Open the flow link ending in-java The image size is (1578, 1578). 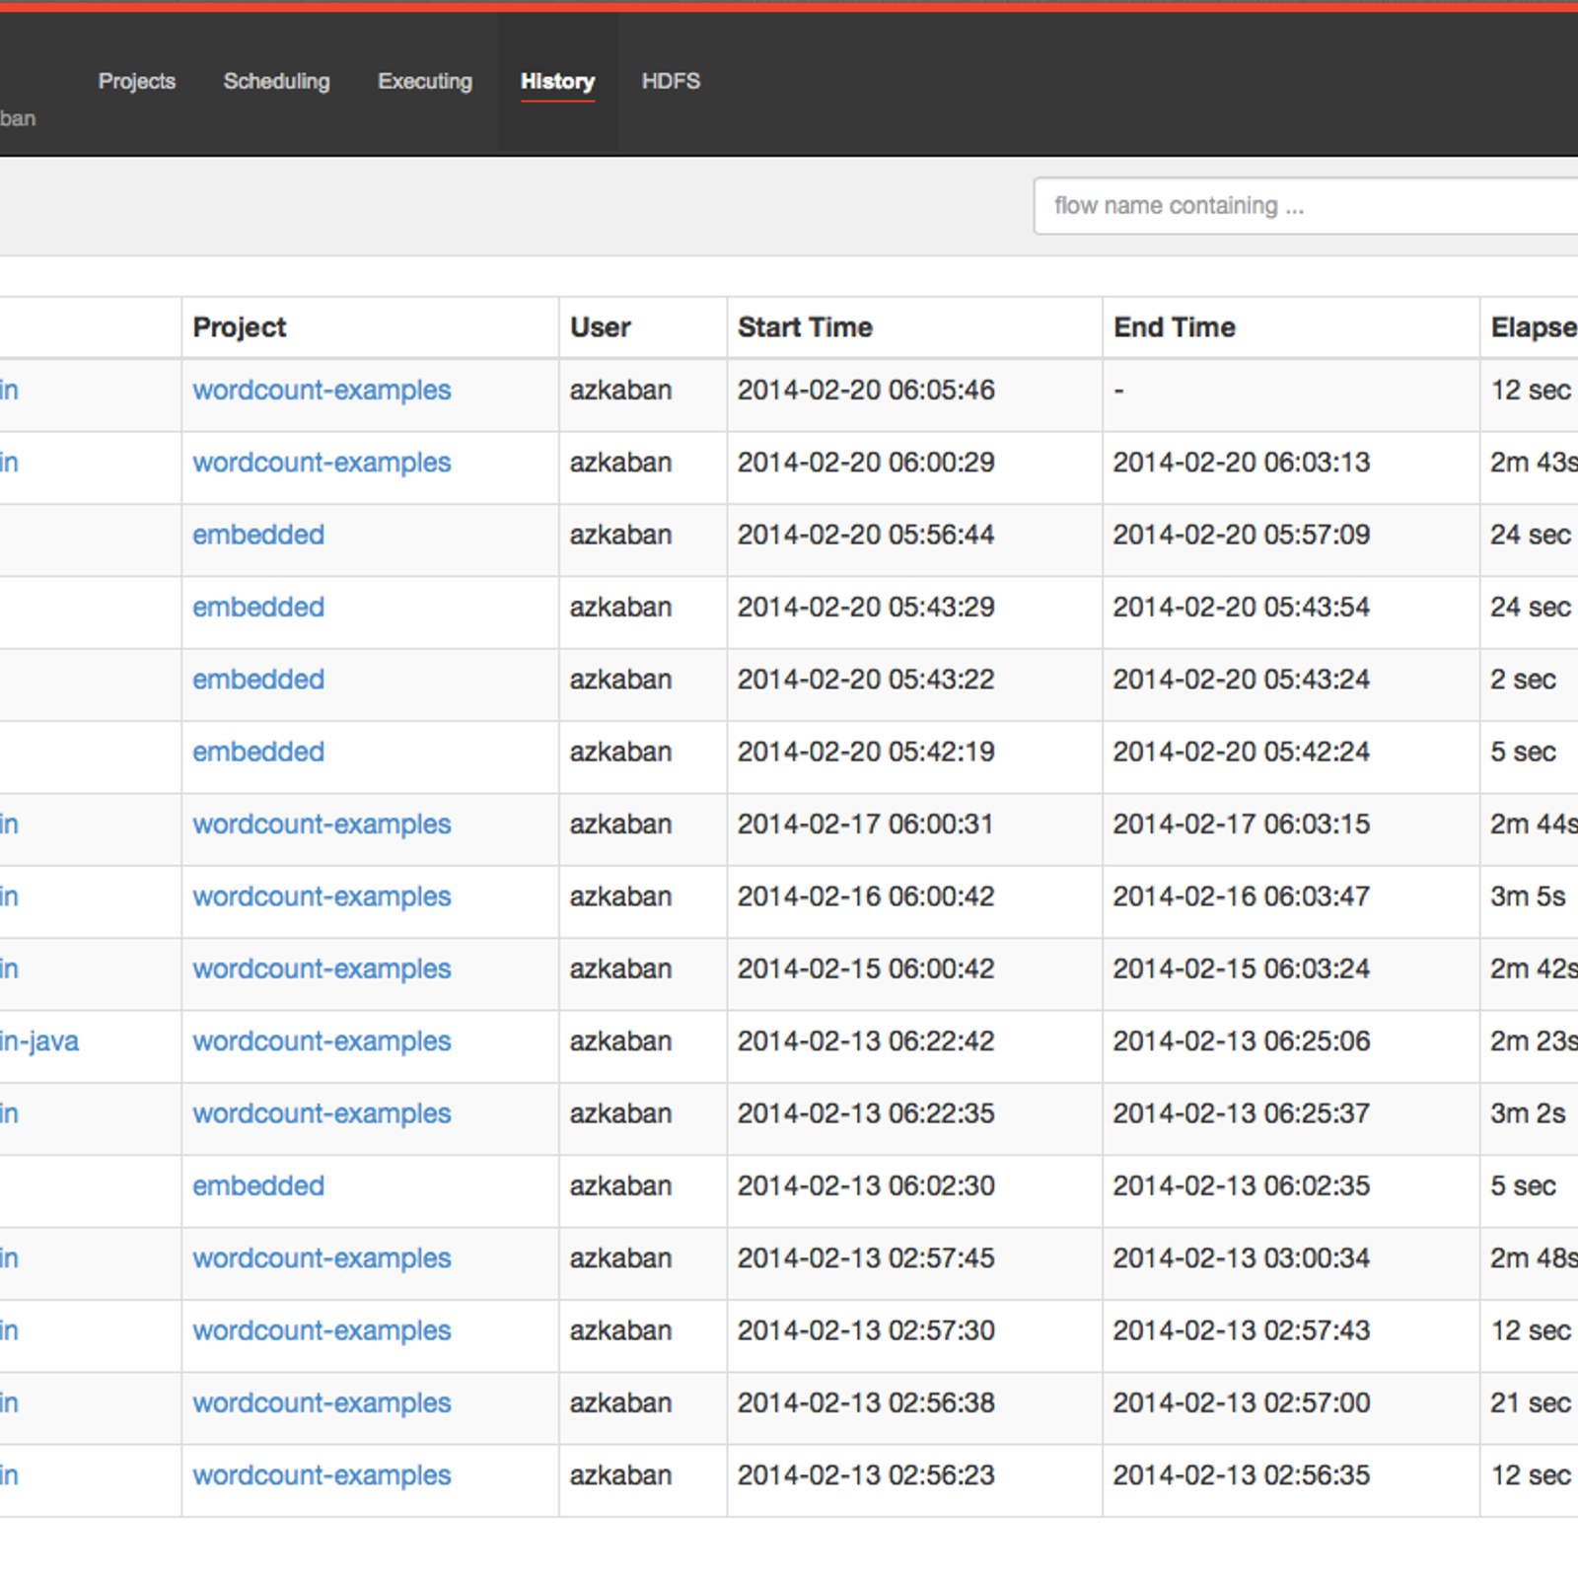click(x=39, y=1041)
